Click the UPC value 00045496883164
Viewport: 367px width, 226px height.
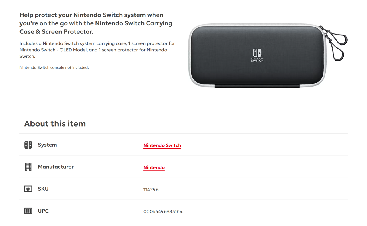point(163,211)
